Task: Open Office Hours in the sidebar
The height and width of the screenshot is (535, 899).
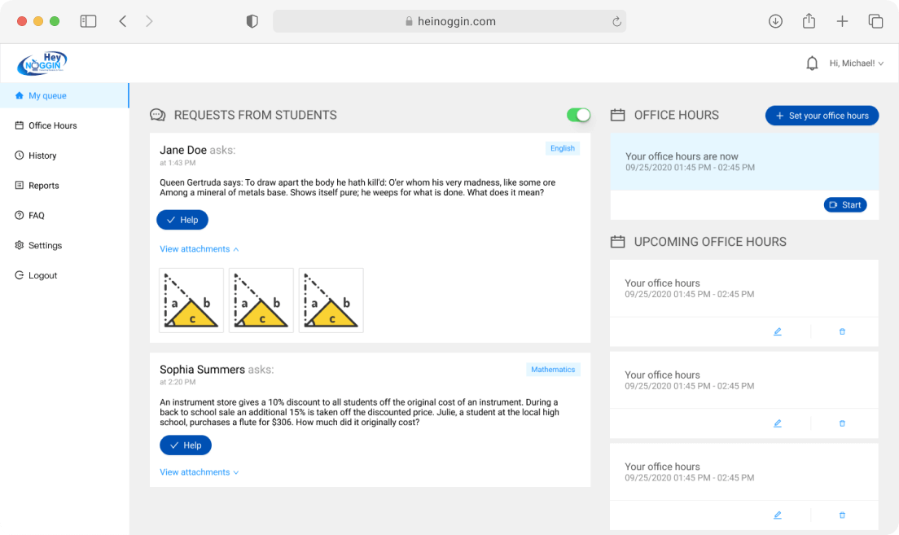Action: click(52, 125)
